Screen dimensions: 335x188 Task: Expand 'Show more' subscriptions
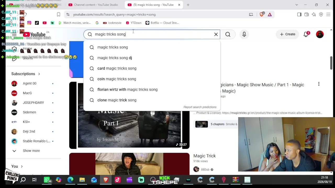coord(33,151)
